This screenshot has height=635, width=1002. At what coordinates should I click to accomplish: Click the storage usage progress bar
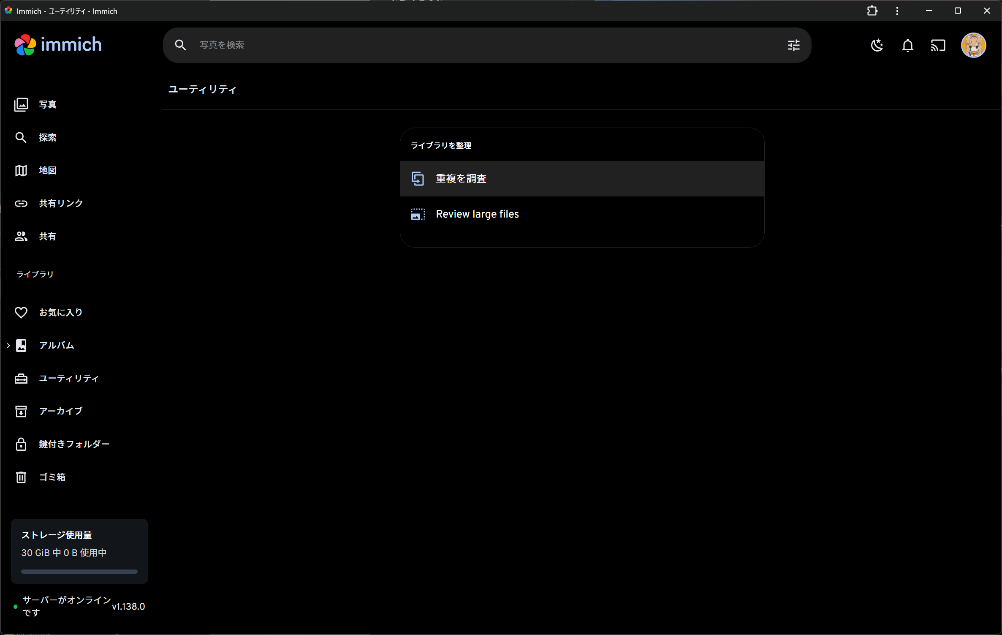coord(79,572)
